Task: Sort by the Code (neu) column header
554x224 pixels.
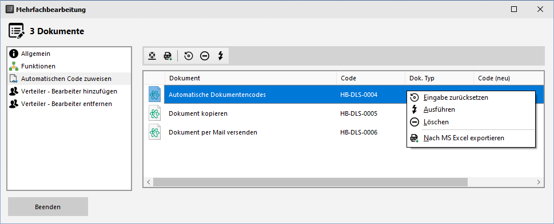Action: pyautogui.click(x=508, y=78)
